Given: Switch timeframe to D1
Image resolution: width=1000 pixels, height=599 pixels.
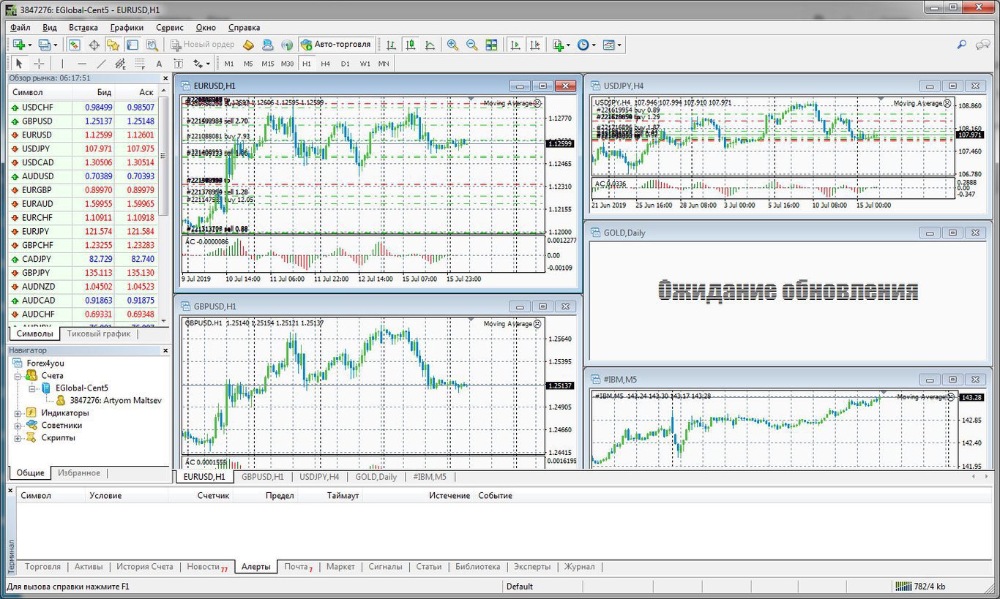Looking at the screenshot, I should pyautogui.click(x=345, y=64).
